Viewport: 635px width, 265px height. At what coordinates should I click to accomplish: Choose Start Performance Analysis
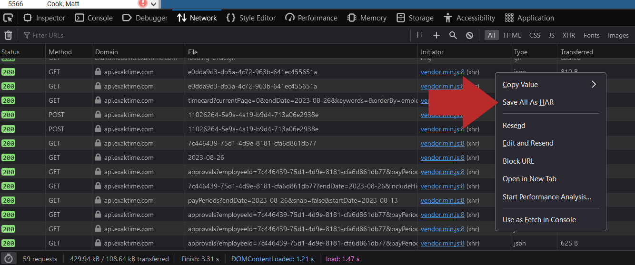pyautogui.click(x=550, y=197)
